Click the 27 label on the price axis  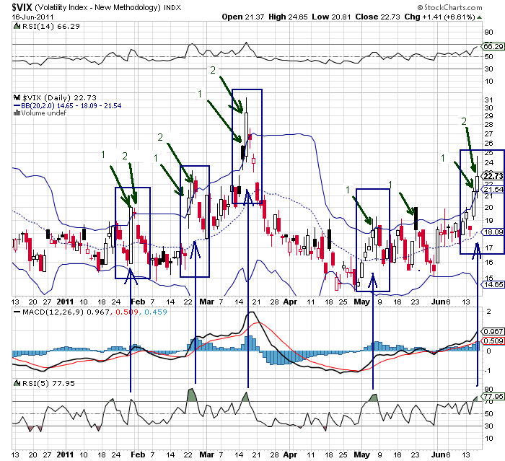pyautogui.click(x=488, y=133)
